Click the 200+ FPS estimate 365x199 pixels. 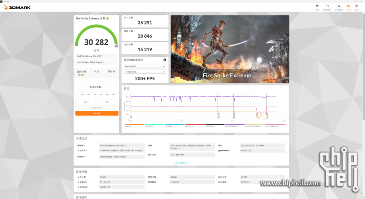[145, 79]
